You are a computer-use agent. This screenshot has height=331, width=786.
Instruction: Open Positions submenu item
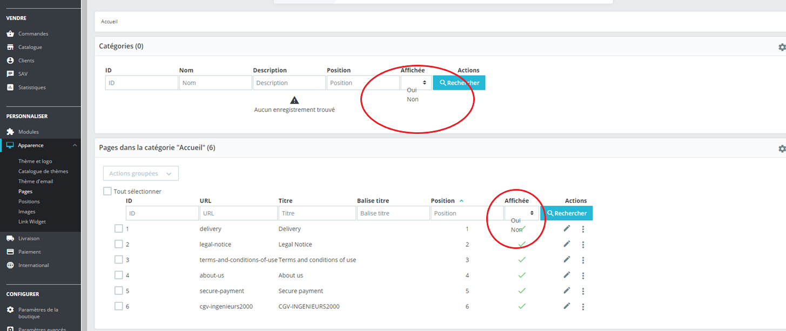(29, 201)
